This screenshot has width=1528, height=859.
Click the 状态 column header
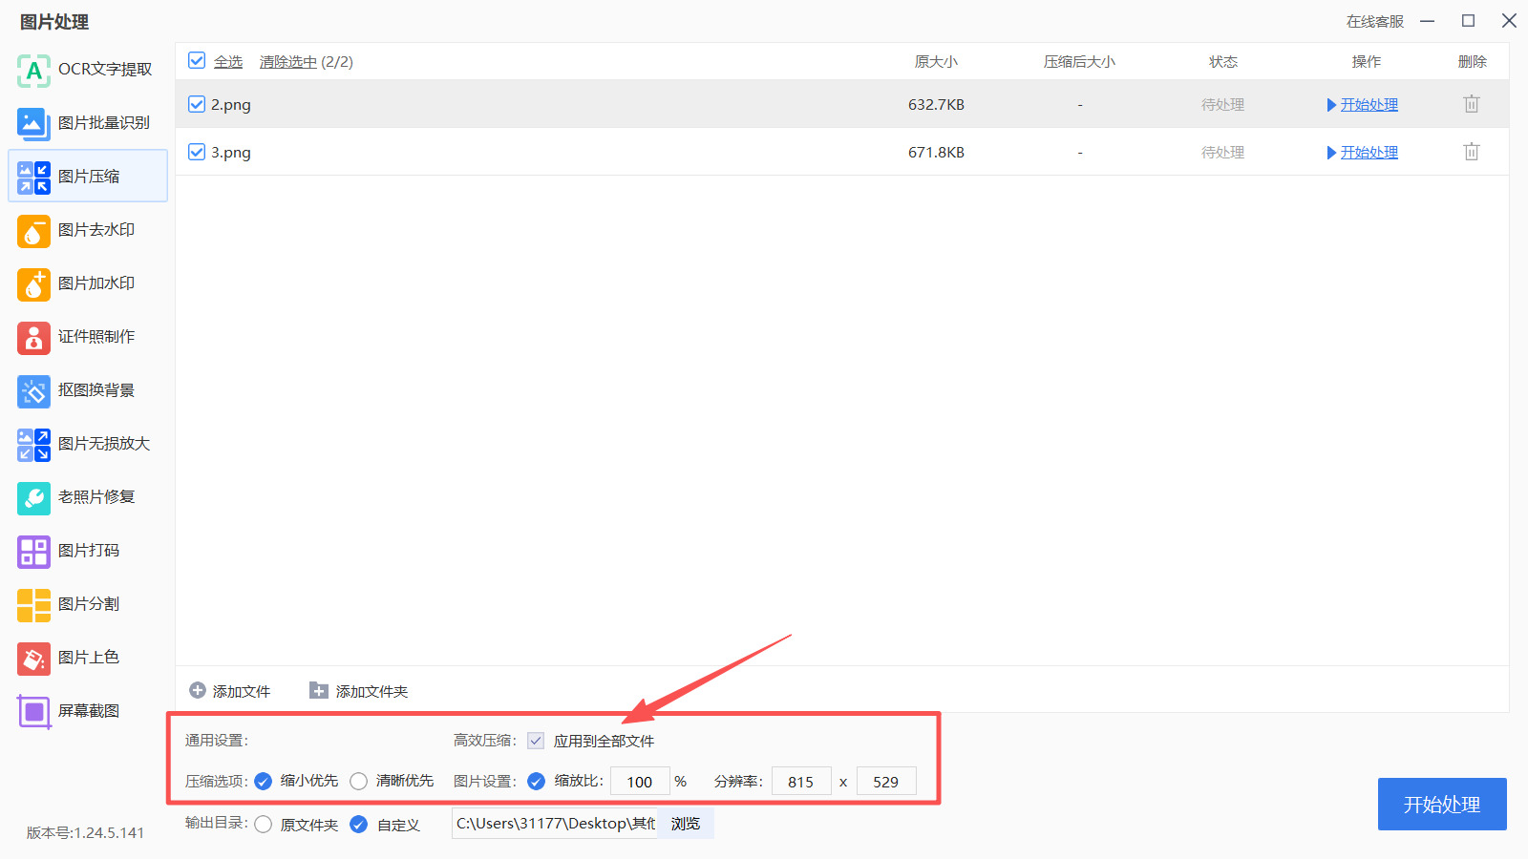[x=1223, y=62]
